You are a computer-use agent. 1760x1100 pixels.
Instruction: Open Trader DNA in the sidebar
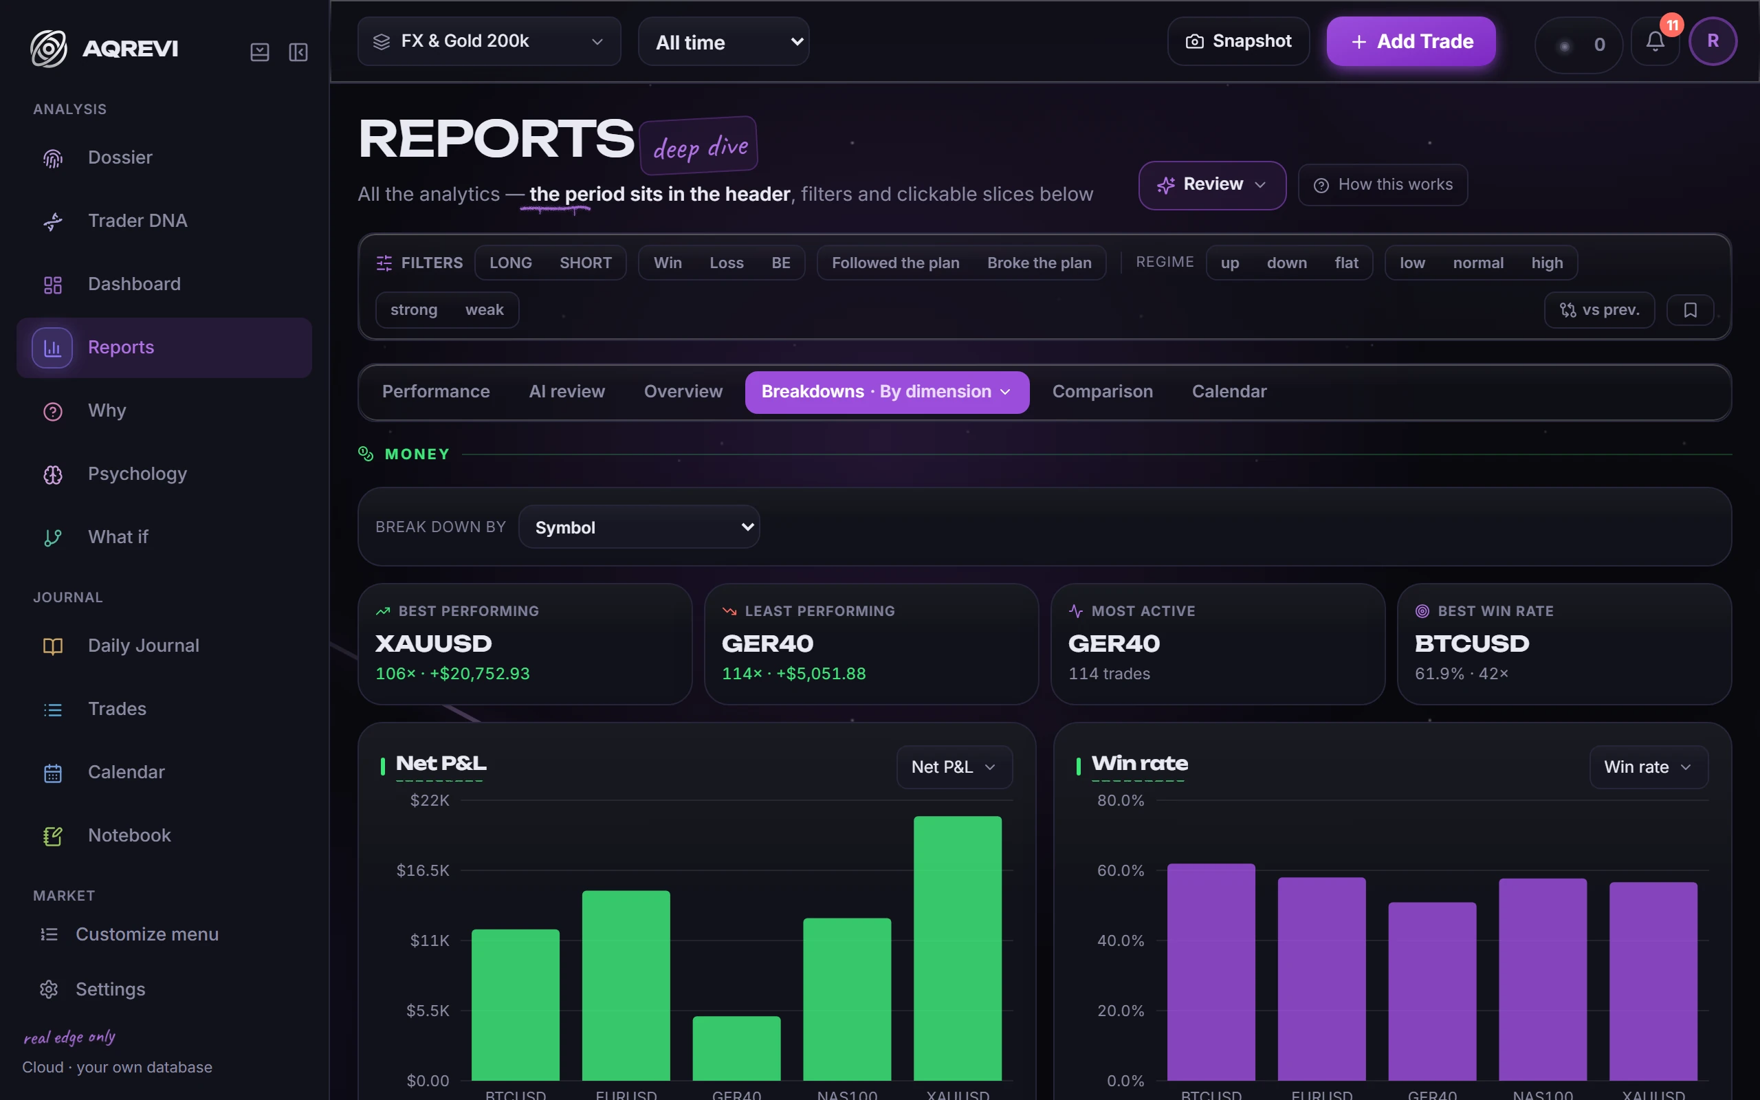click(x=164, y=221)
